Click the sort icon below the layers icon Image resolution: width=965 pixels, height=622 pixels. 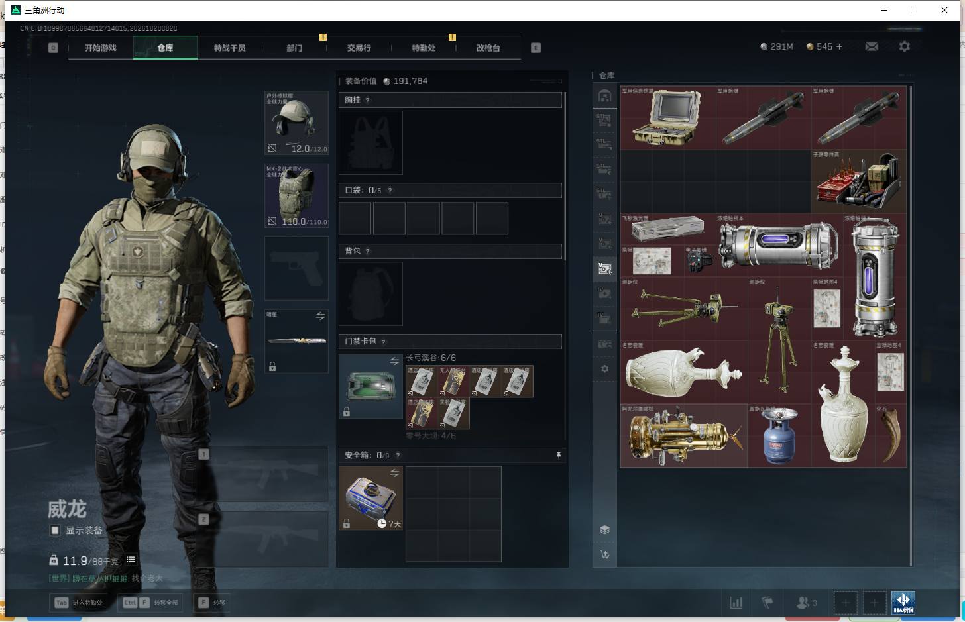click(604, 554)
